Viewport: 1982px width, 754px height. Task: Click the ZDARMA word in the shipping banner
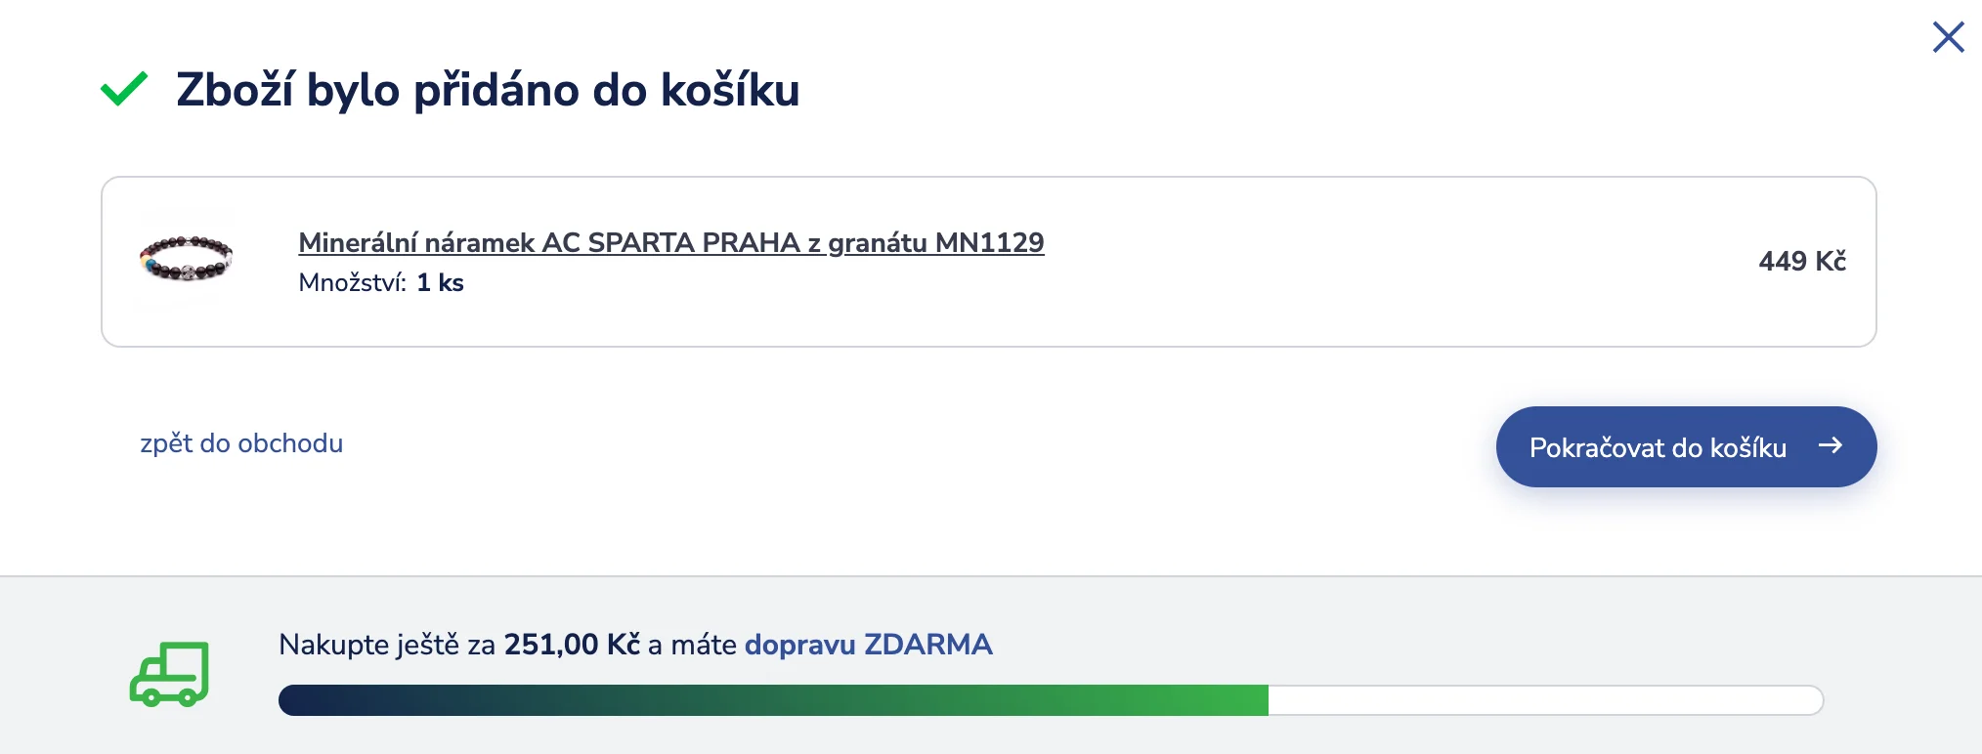coord(928,645)
